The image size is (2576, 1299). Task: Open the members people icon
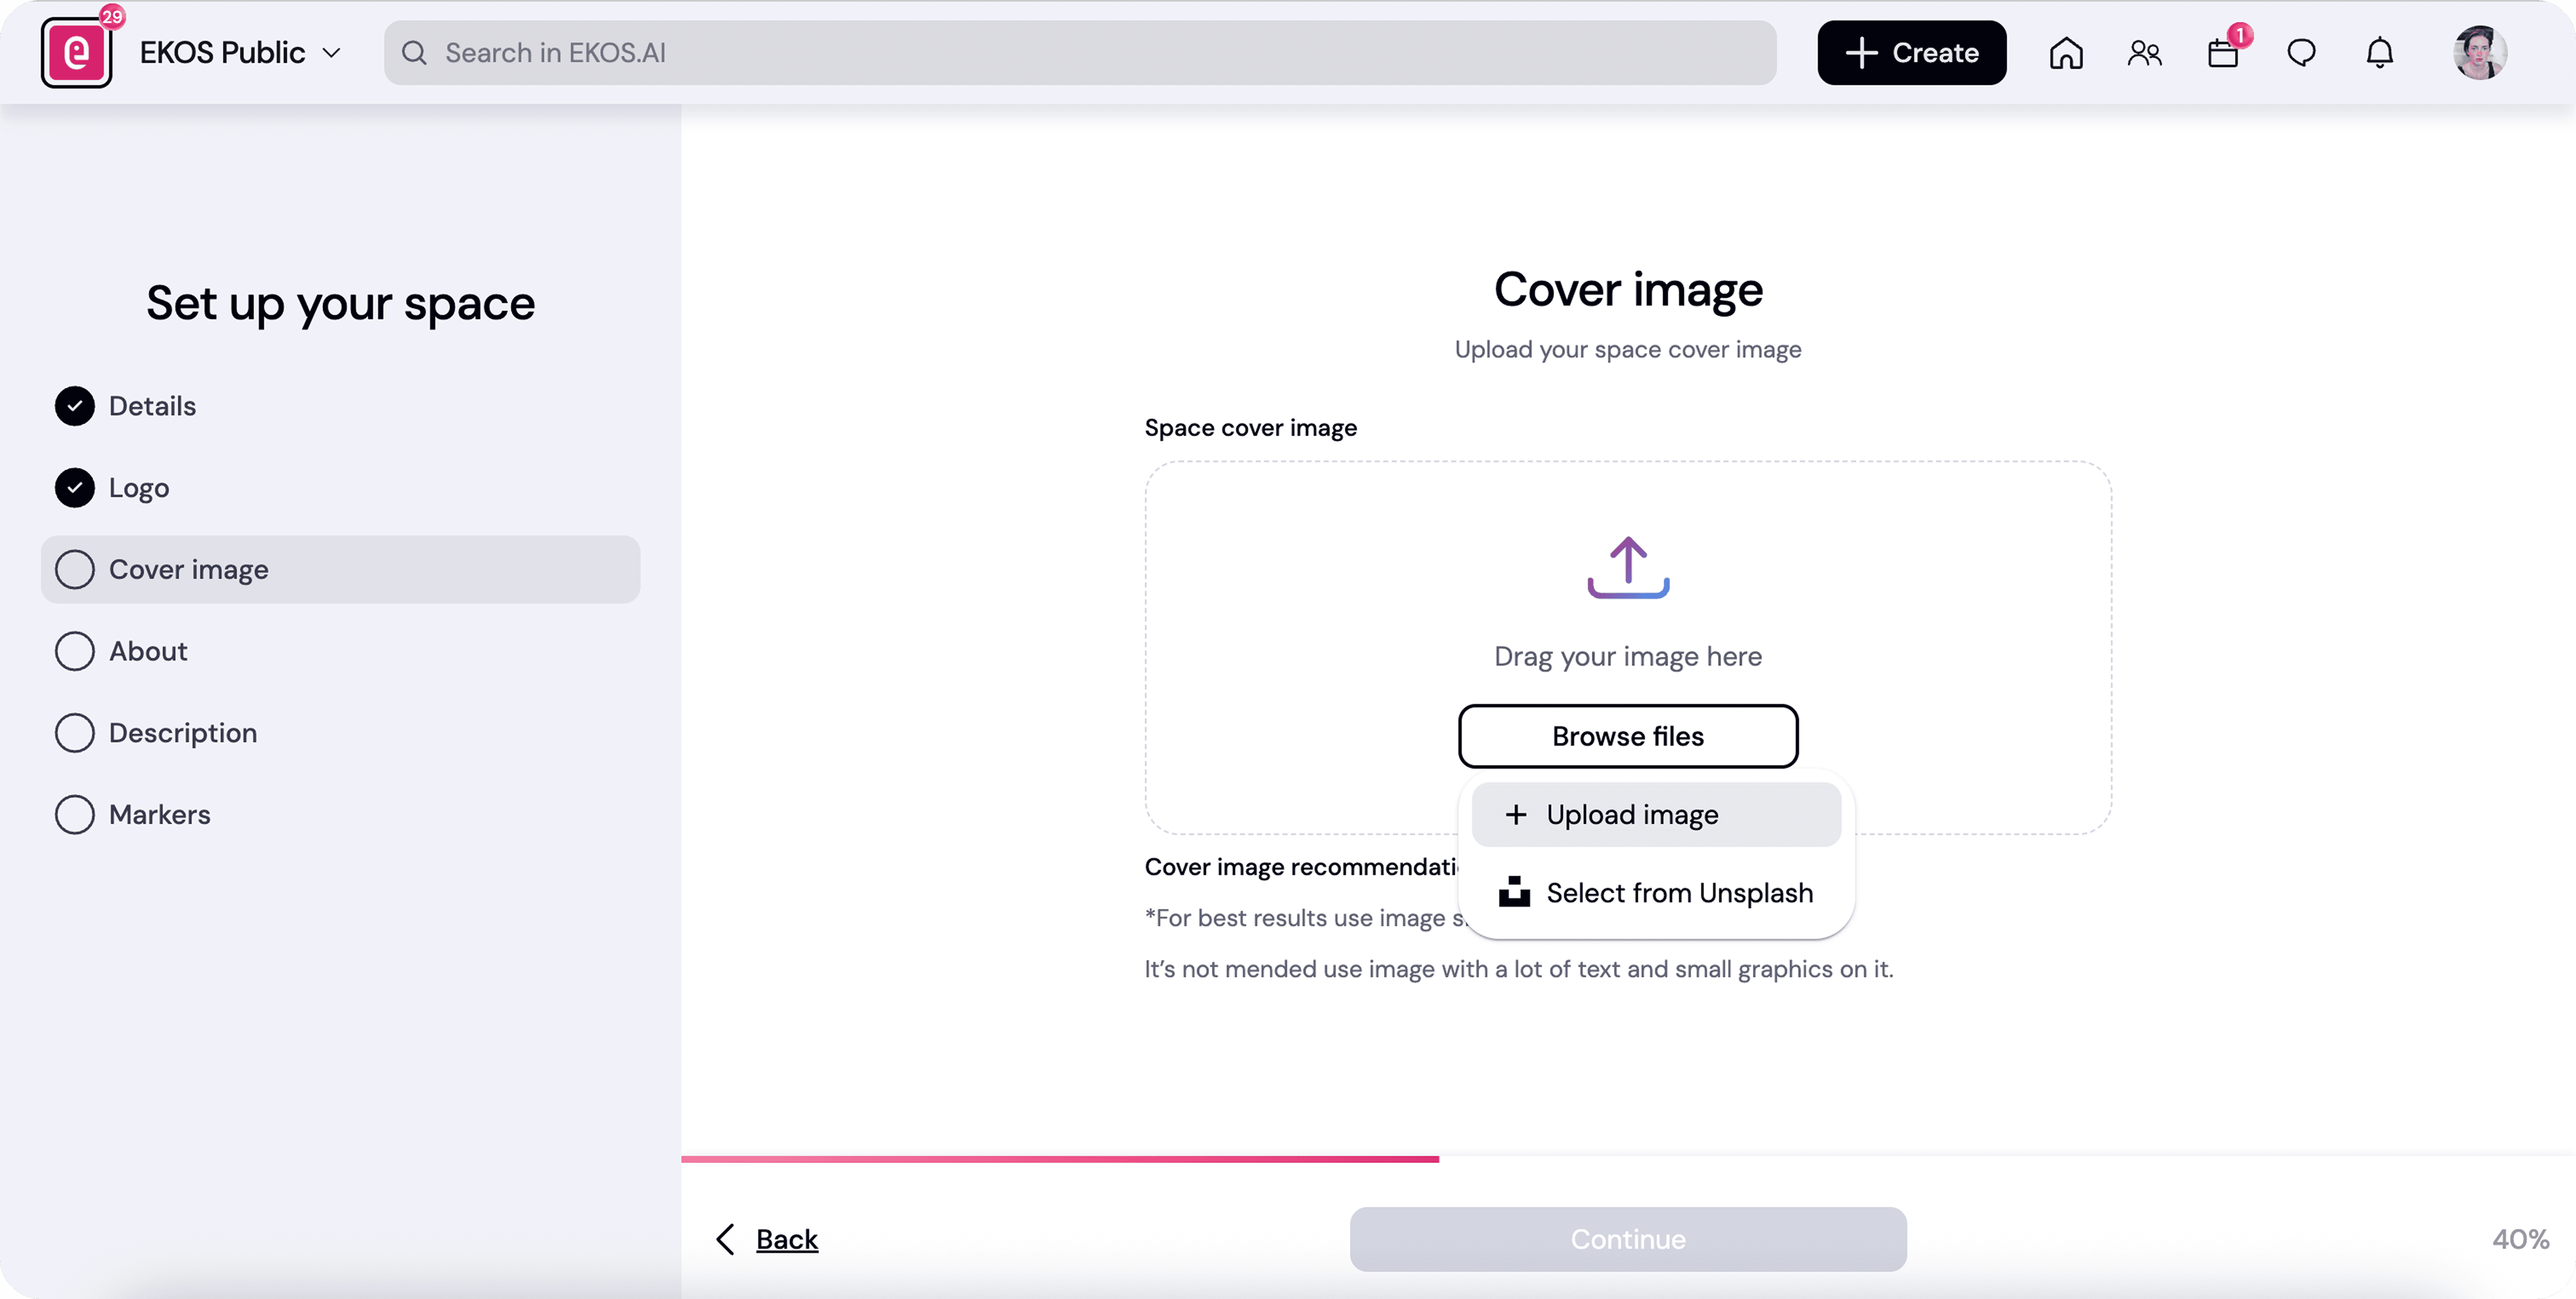click(2144, 53)
